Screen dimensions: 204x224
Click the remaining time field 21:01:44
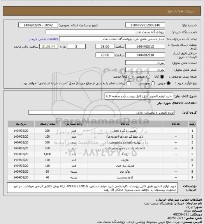(49, 47)
